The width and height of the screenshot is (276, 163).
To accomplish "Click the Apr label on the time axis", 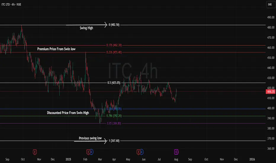I will coord(114,159).
